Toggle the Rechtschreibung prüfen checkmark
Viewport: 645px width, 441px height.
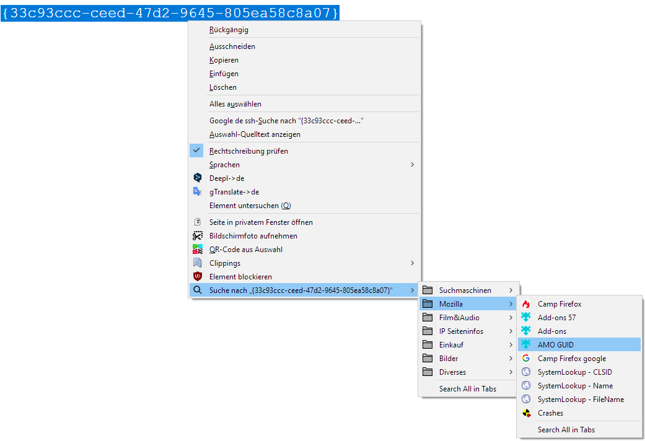196,151
